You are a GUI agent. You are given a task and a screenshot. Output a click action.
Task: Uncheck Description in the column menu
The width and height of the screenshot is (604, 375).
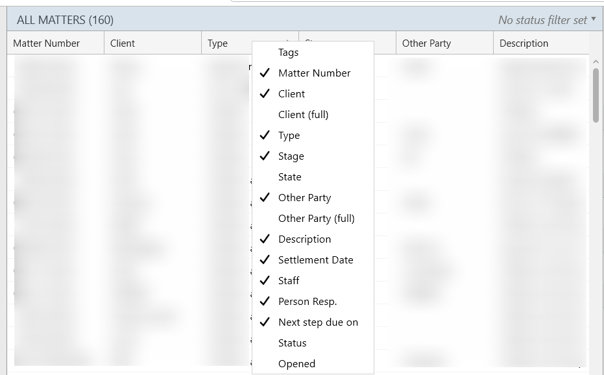pos(304,239)
